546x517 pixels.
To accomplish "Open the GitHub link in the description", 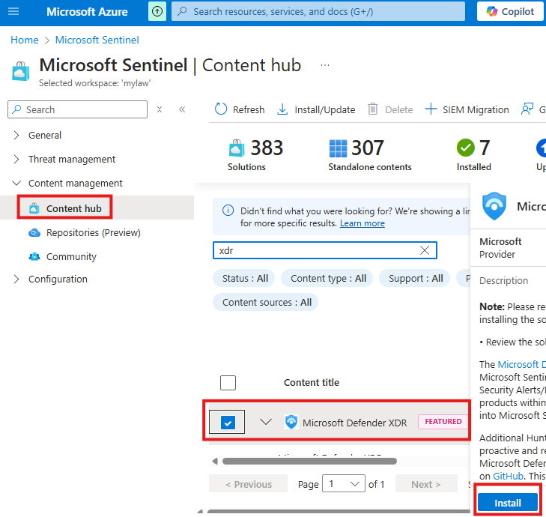I will pos(508,477).
